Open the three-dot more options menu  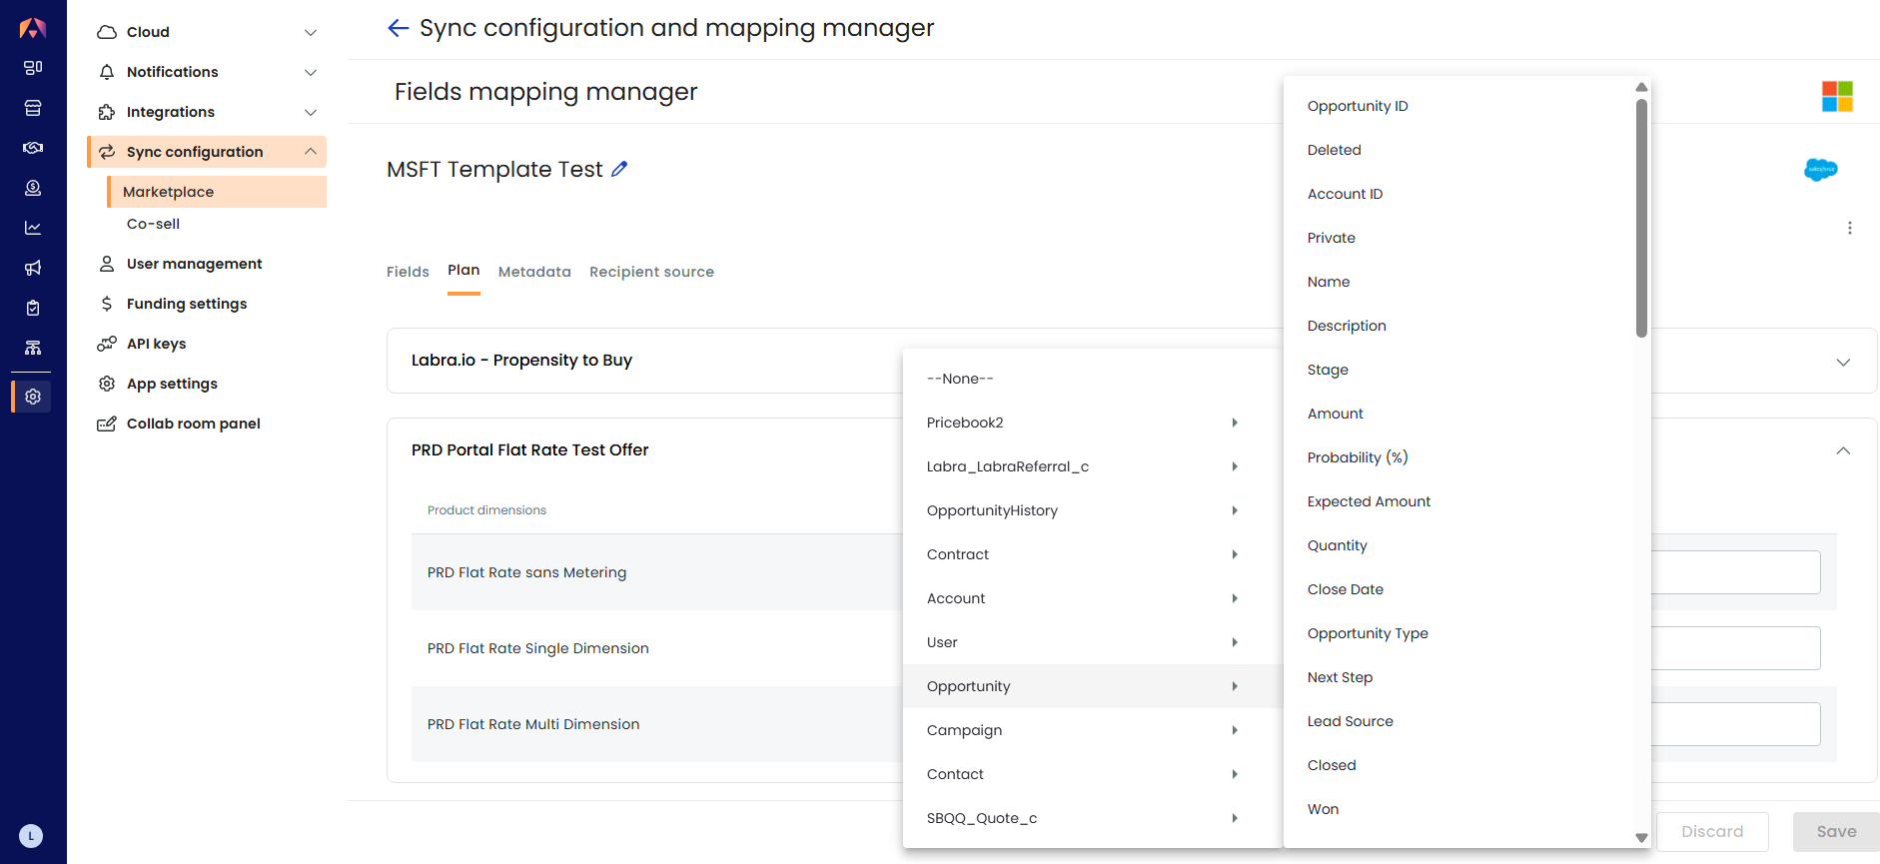1850,228
